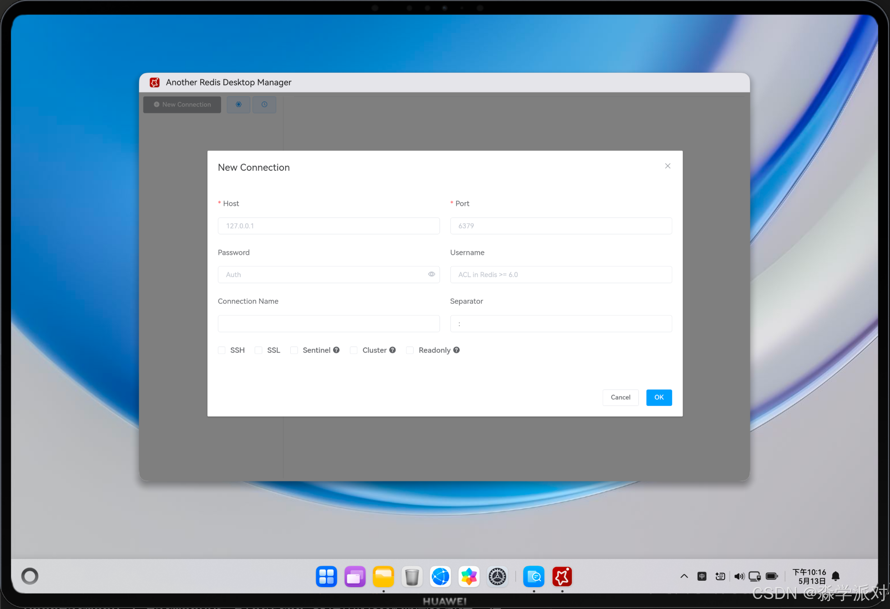Viewport: 890px width, 609px height.
Task: Switch the Chinese input method indicator
Action: click(702, 576)
